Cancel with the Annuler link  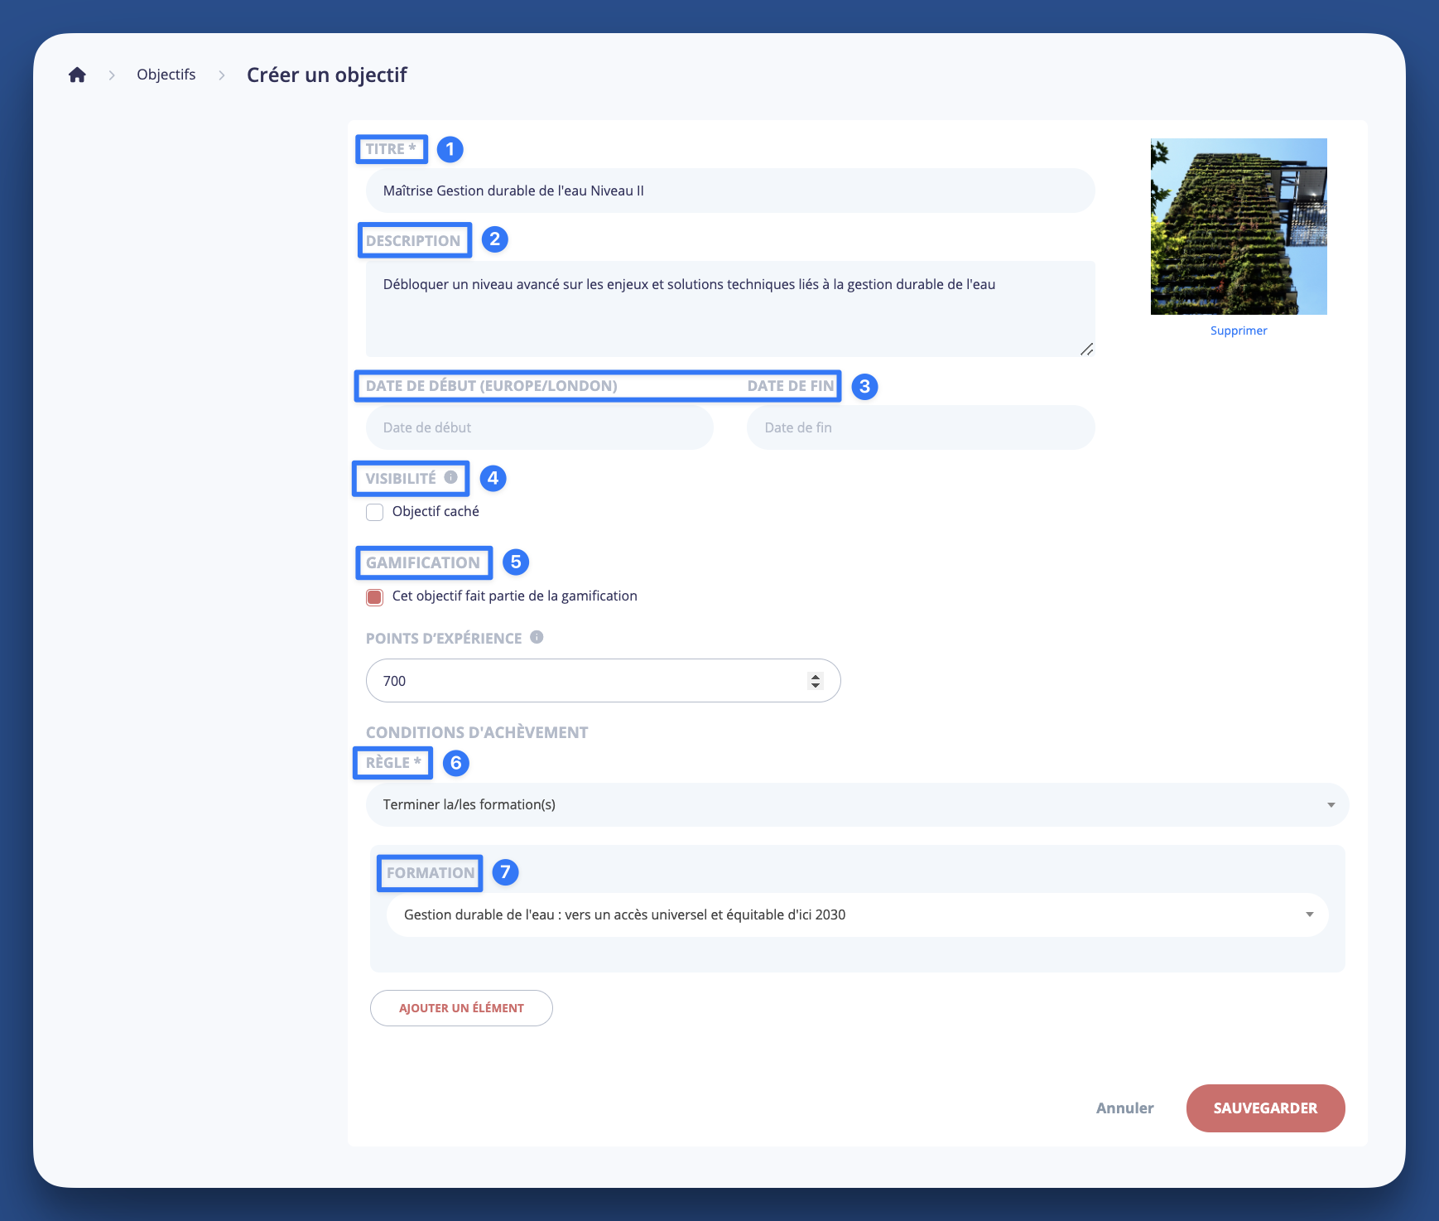coord(1124,1108)
